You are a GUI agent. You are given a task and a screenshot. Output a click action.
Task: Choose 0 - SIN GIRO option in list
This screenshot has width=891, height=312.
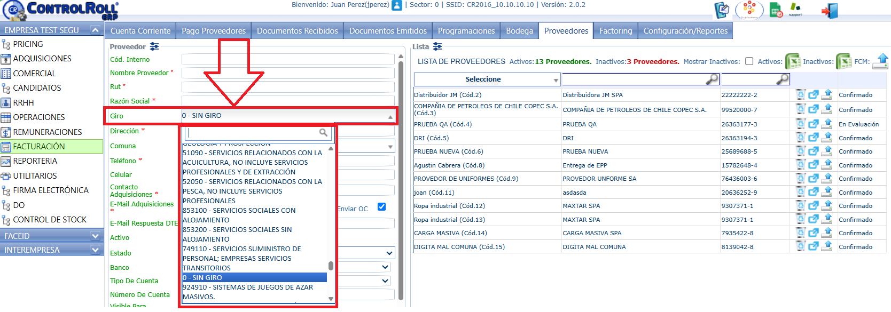click(254, 278)
